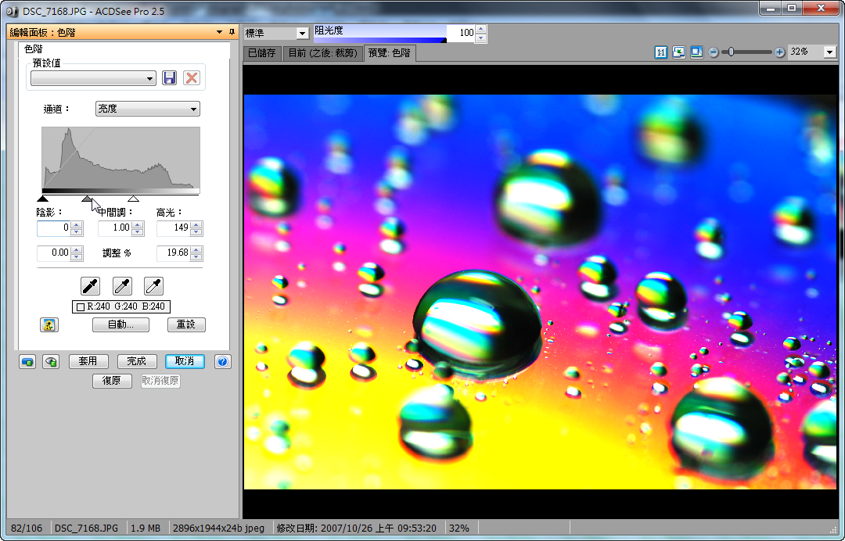
Task: Select the gray point eyedropper
Action: coord(122,286)
